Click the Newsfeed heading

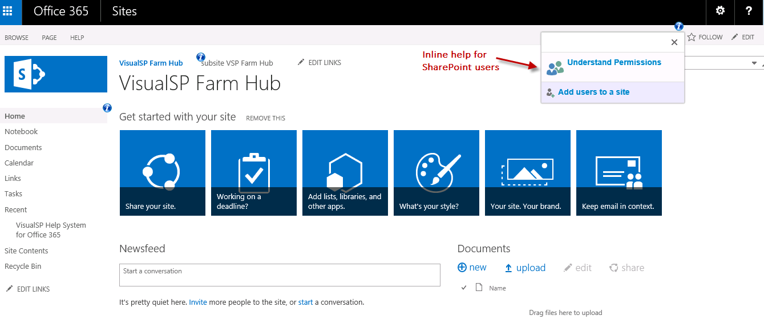(x=142, y=249)
